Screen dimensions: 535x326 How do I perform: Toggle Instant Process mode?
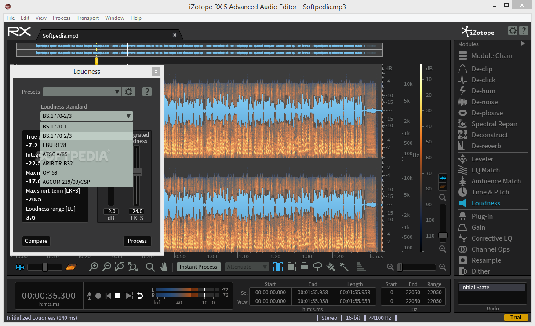[198, 267]
